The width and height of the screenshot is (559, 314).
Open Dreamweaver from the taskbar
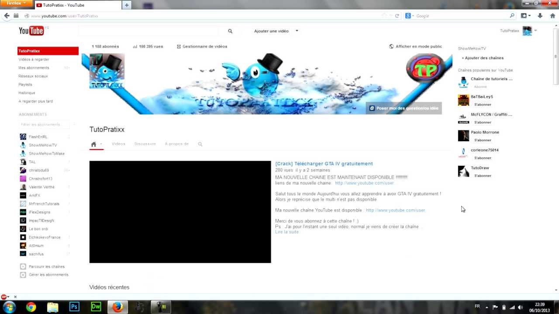point(96,307)
